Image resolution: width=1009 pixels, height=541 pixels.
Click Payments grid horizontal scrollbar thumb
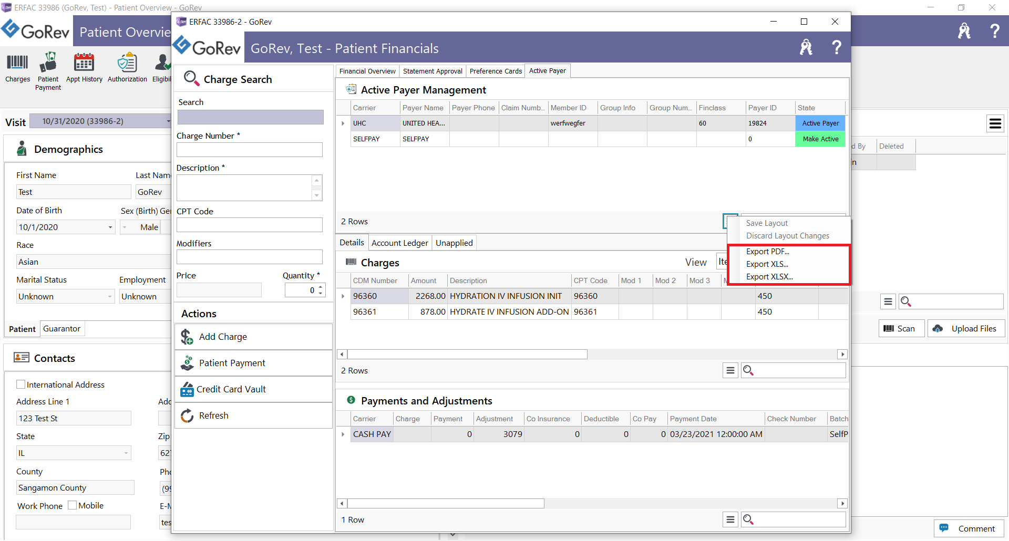(x=446, y=504)
